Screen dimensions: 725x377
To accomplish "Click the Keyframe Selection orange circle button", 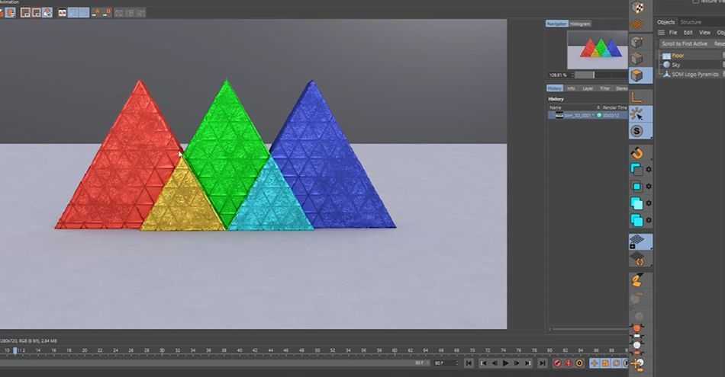I will coord(579,363).
